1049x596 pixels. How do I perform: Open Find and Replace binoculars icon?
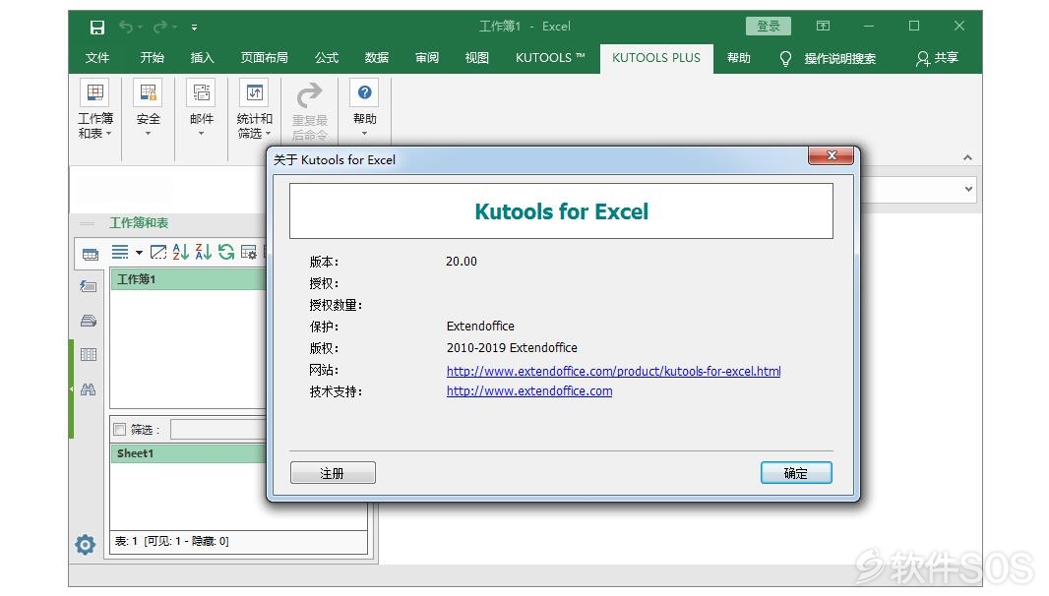89,389
